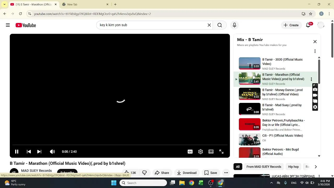Switch player to theater mode
Viewport: 334px width, 188px height.
click(211, 151)
